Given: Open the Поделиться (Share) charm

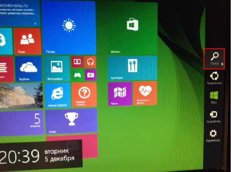Looking at the screenshot, I should 214,78.
